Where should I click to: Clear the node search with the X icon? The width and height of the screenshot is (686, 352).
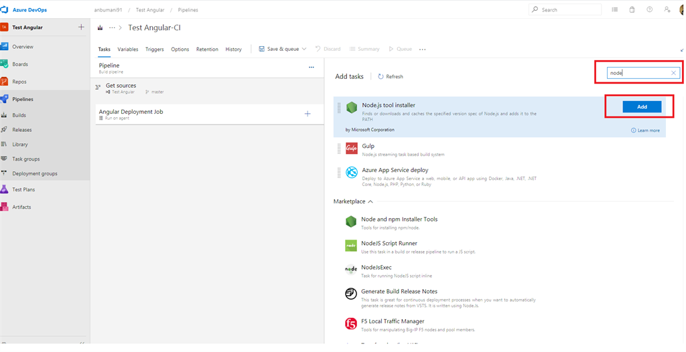click(x=673, y=73)
